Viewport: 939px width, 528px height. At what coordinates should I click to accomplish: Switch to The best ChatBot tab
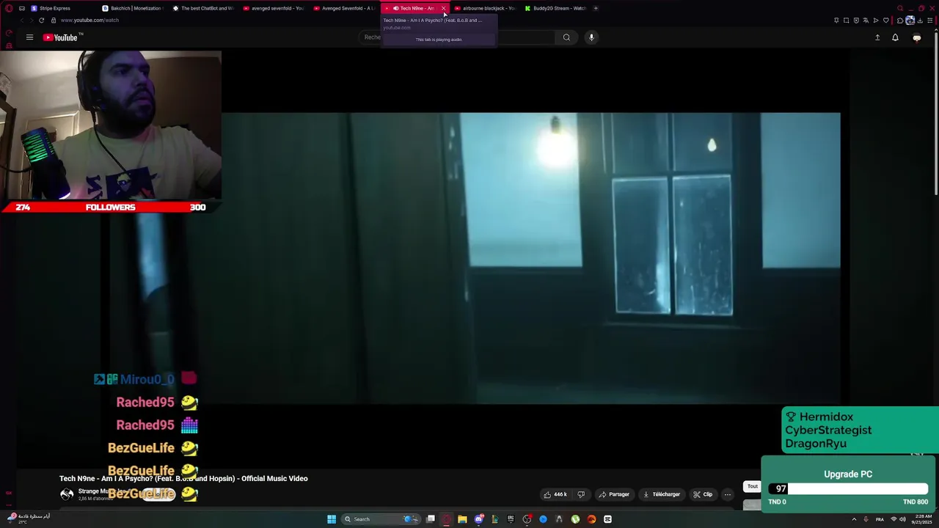(203, 8)
